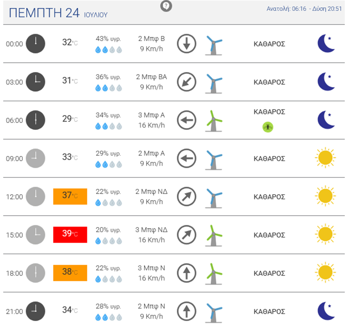Click the dark clock icon at 06:00
The height and width of the screenshot is (329, 348).
click(x=36, y=120)
